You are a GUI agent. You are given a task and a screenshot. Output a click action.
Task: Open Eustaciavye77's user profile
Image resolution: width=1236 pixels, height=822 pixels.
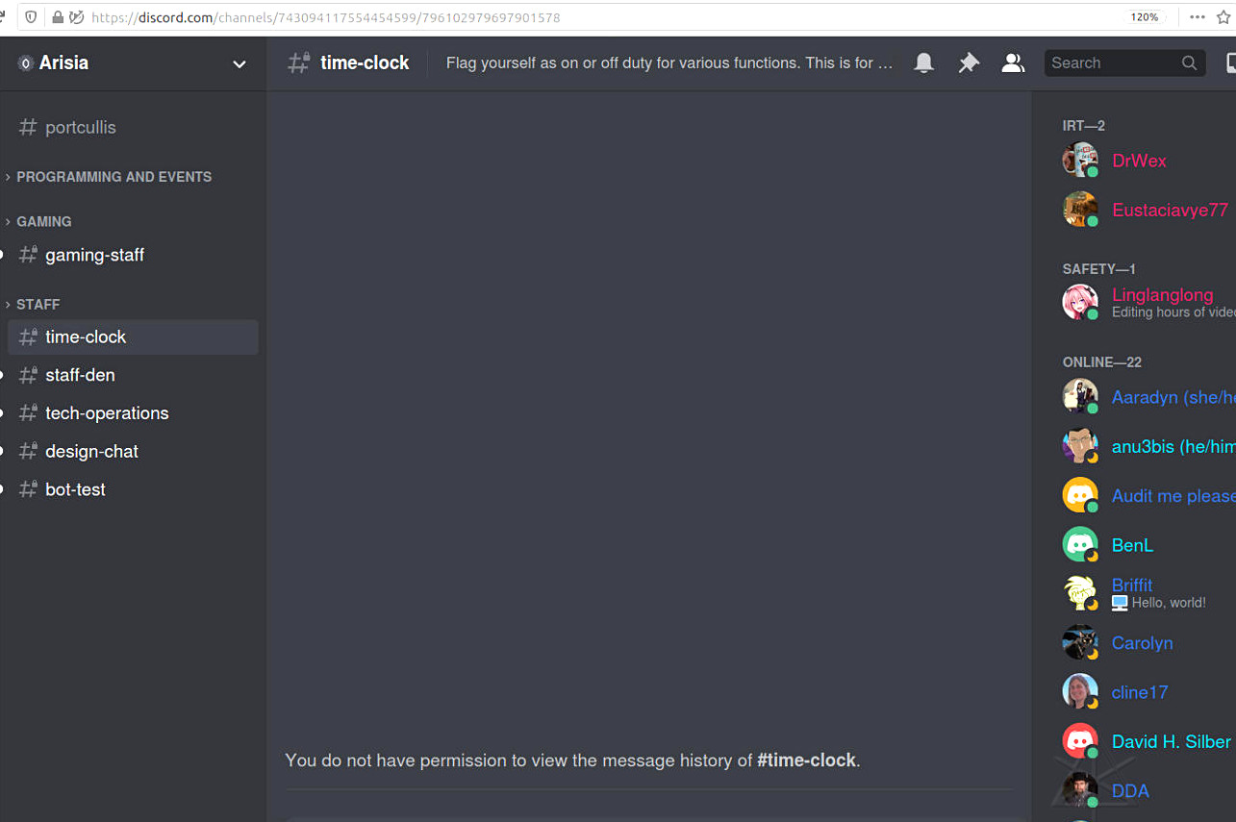tap(1169, 210)
